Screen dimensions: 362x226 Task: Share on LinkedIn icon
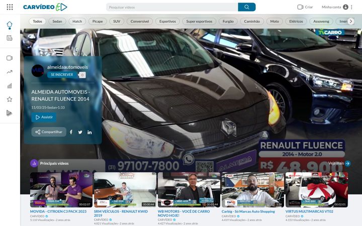click(x=89, y=133)
